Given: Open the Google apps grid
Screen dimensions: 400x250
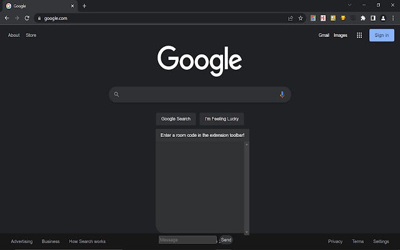Looking at the screenshot, I should pos(359,35).
